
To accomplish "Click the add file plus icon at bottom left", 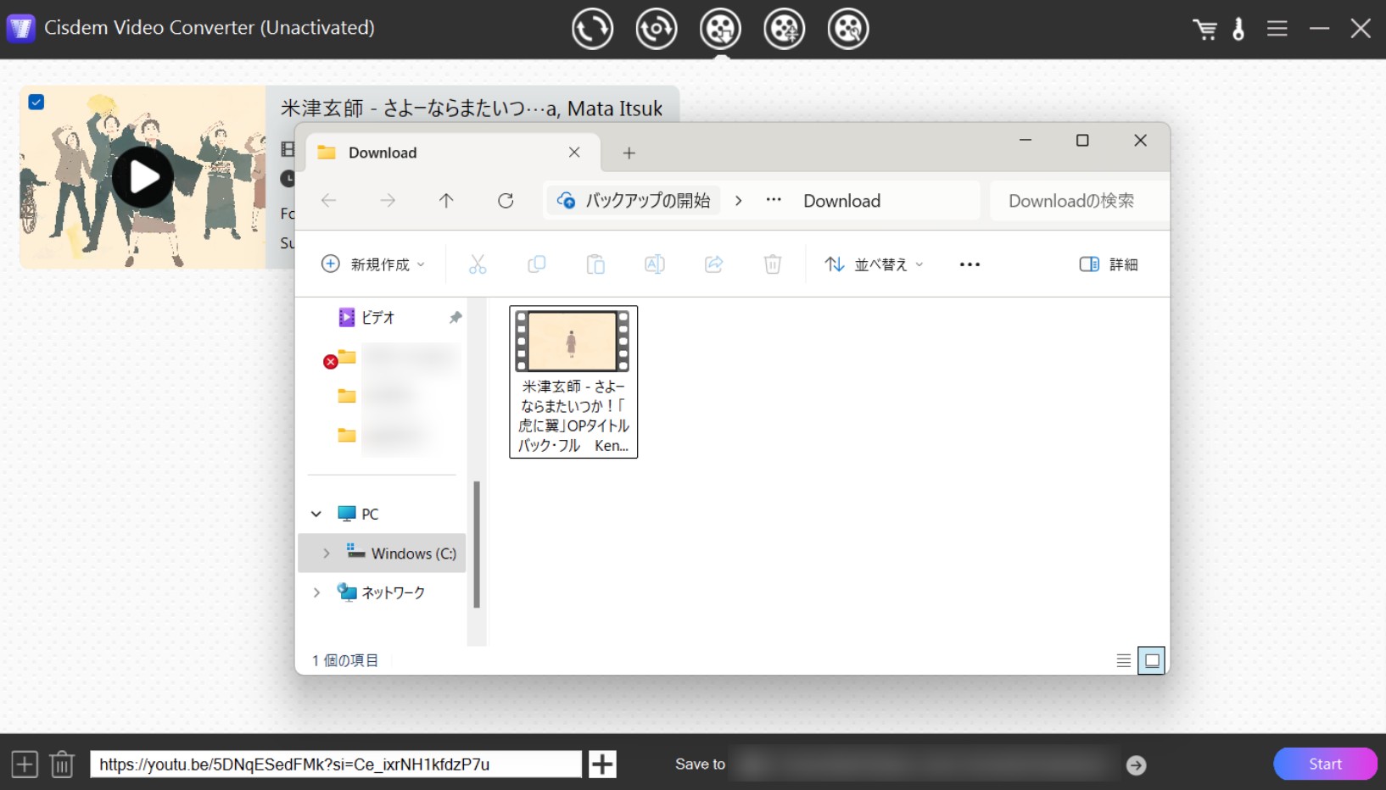I will (25, 764).
